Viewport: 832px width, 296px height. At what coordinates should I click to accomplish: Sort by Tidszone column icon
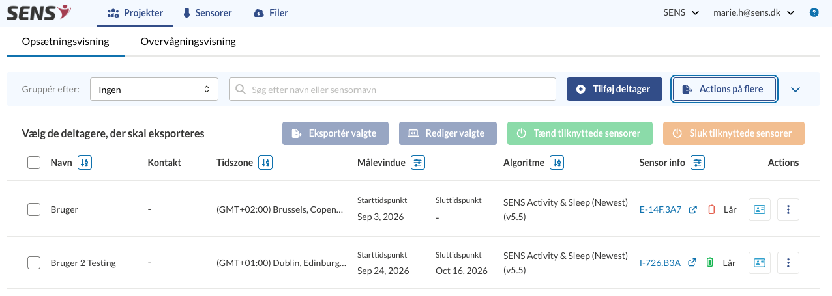tap(265, 163)
